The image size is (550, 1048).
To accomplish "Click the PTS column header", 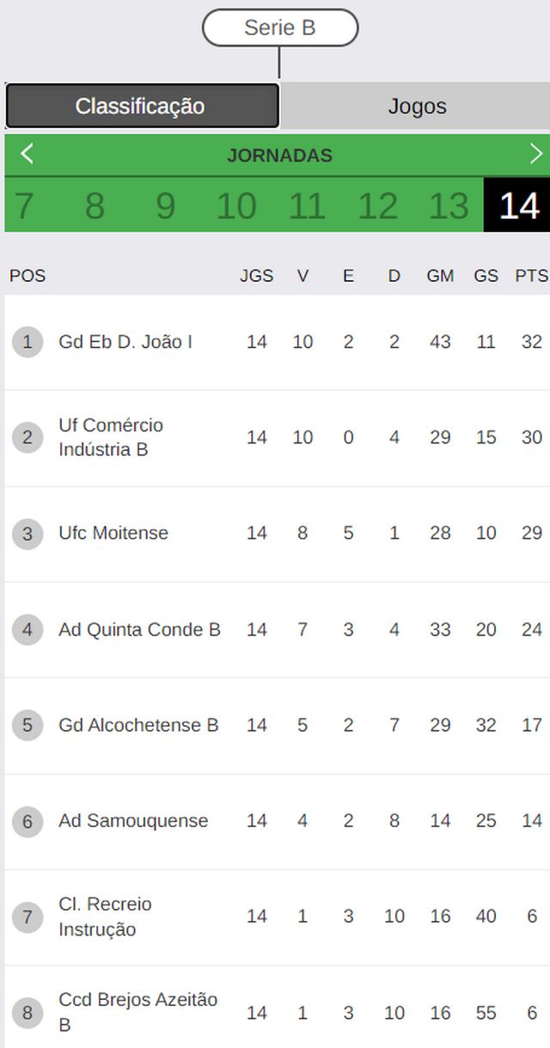I will pyautogui.click(x=531, y=276).
